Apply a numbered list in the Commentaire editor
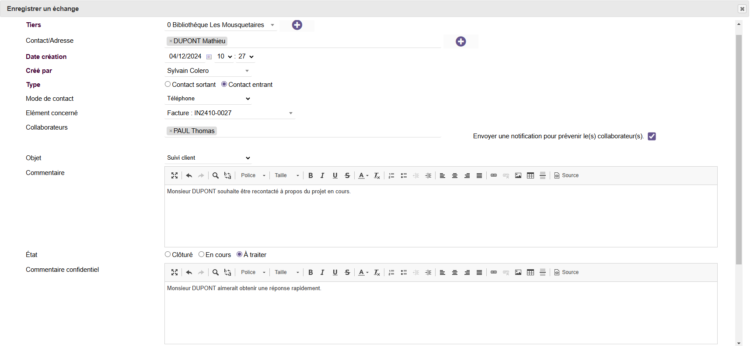The height and width of the screenshot is (346, 750). [x=391, y=175]
